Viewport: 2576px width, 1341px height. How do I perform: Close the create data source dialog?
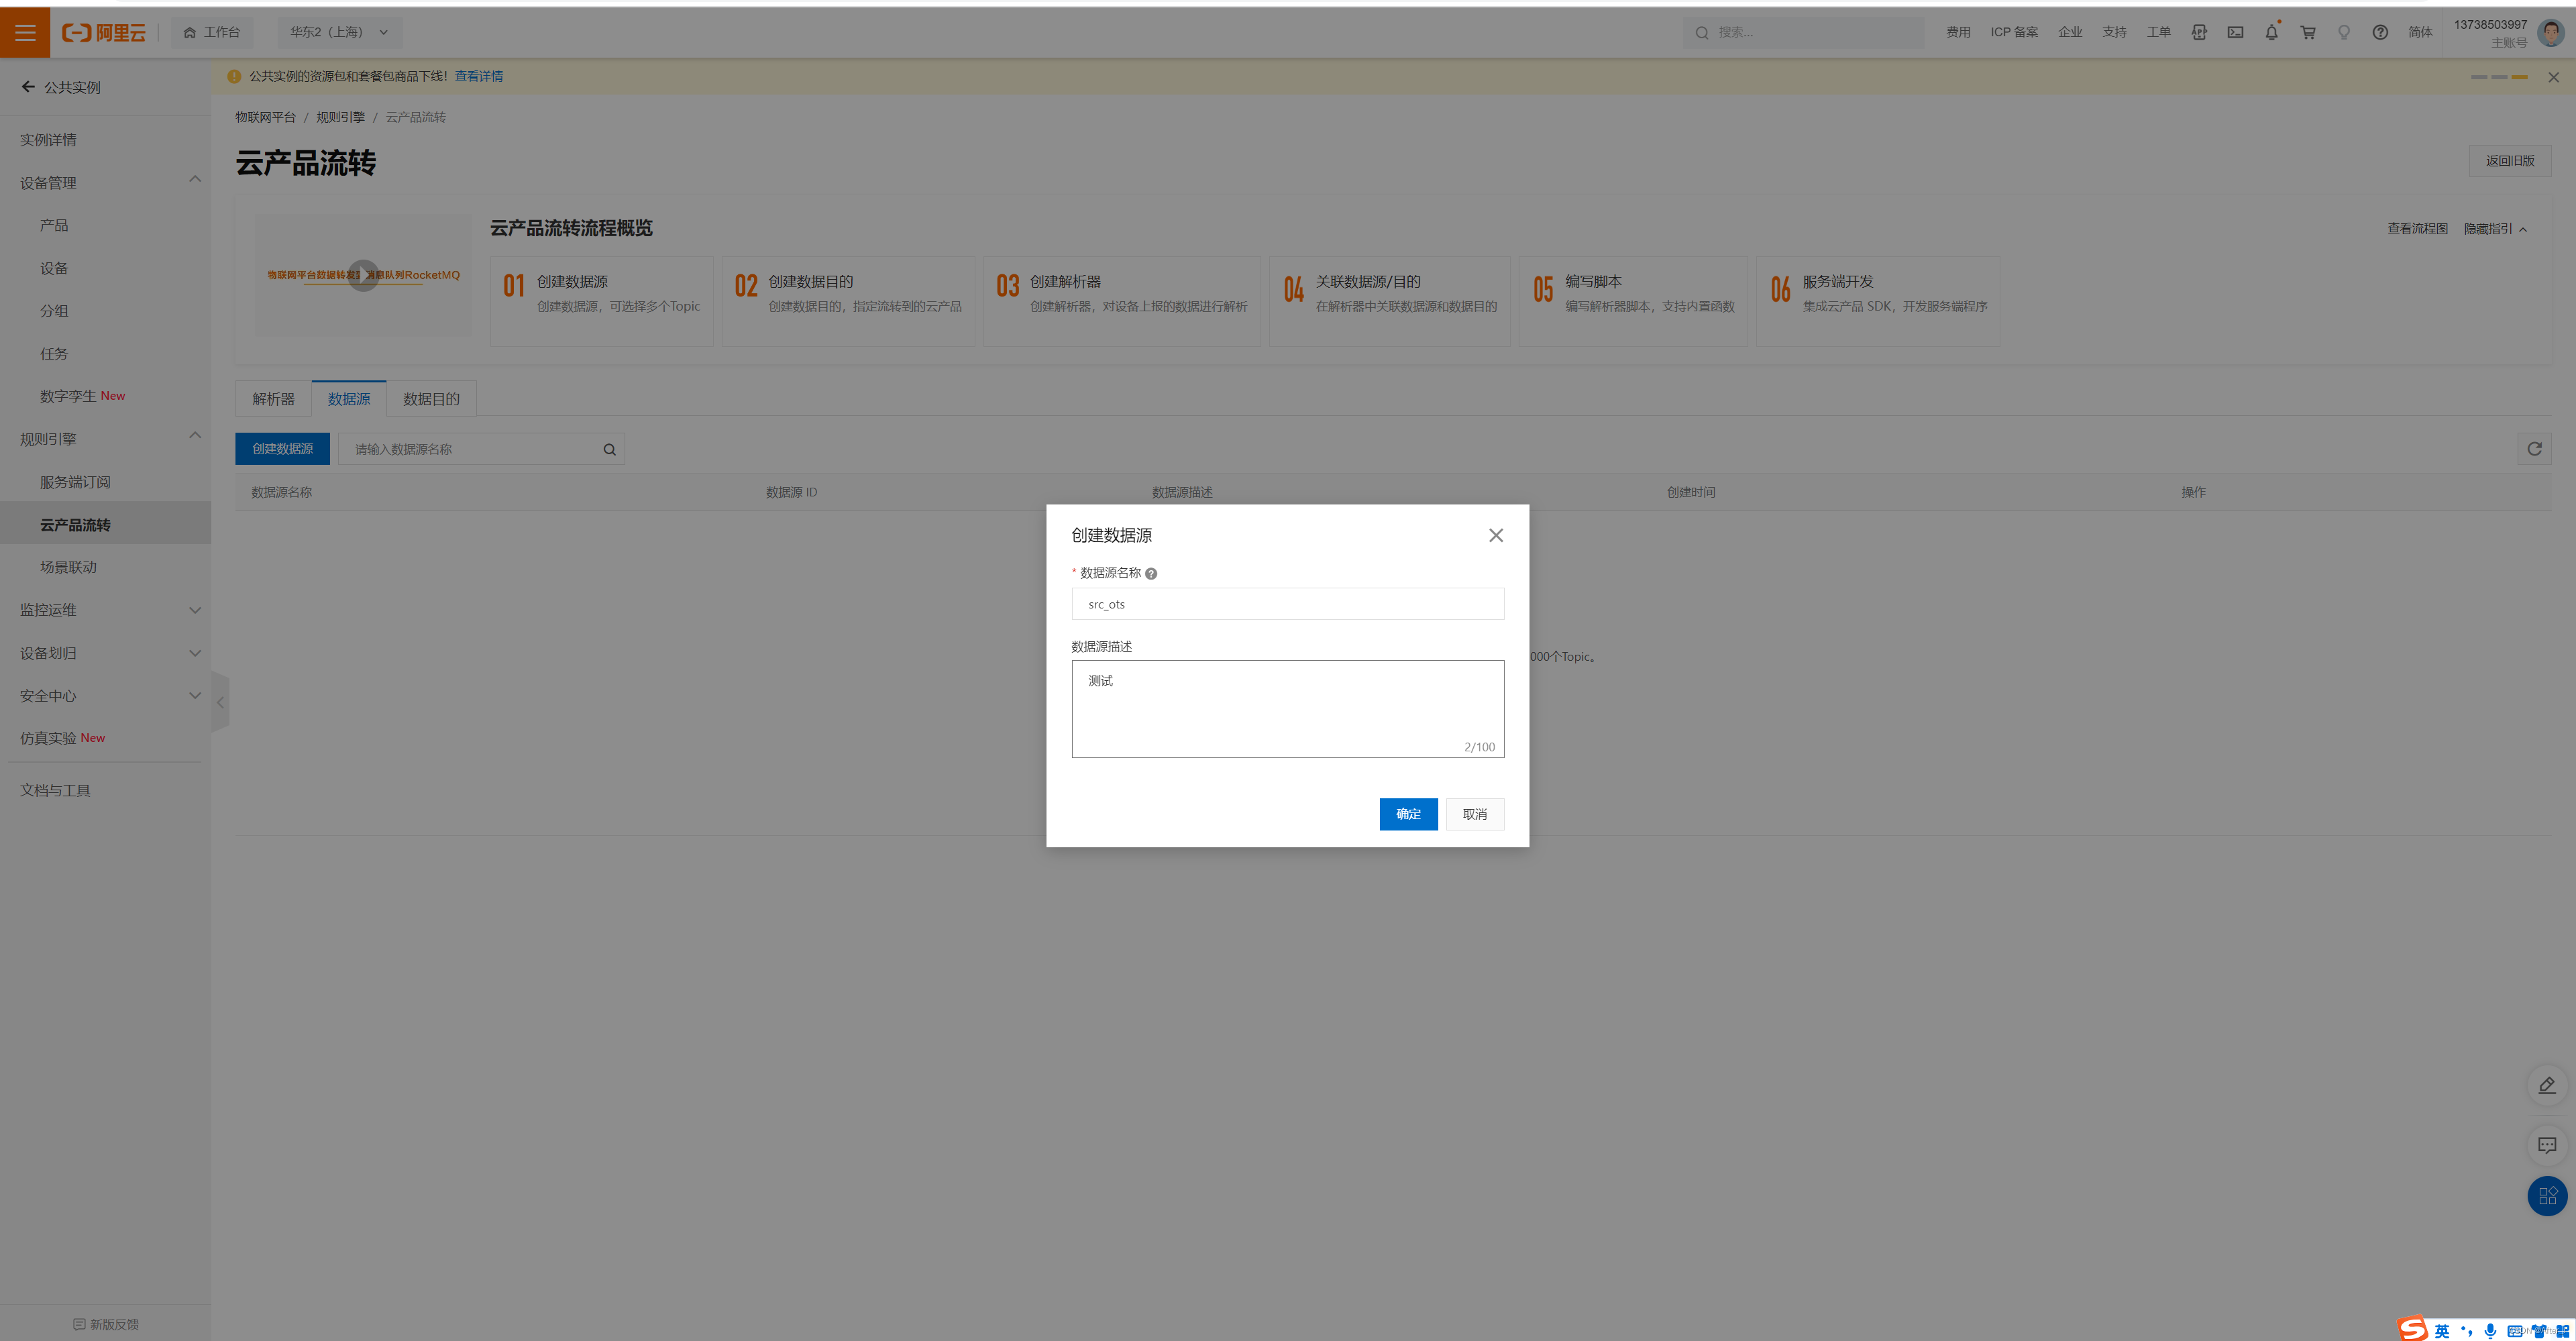pos(1495,536)
